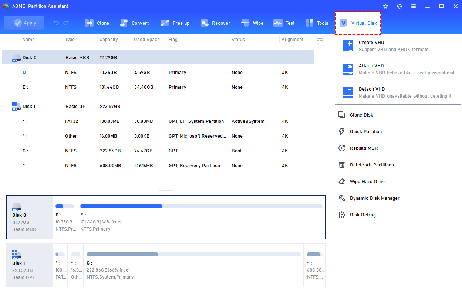Open the Convert toolbar menu

[134, 23]
